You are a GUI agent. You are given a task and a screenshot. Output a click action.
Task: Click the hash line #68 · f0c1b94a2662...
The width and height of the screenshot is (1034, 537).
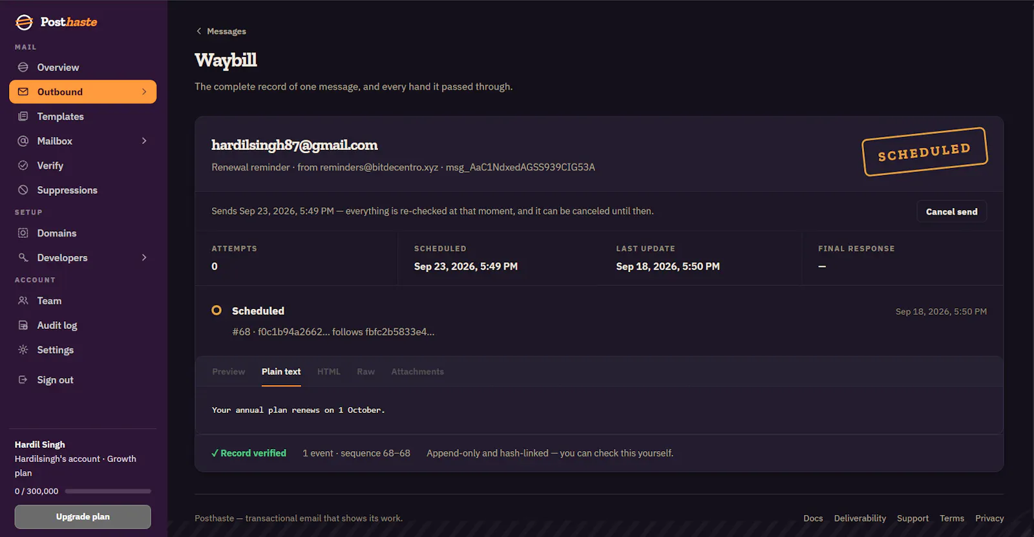coord(333,332)
